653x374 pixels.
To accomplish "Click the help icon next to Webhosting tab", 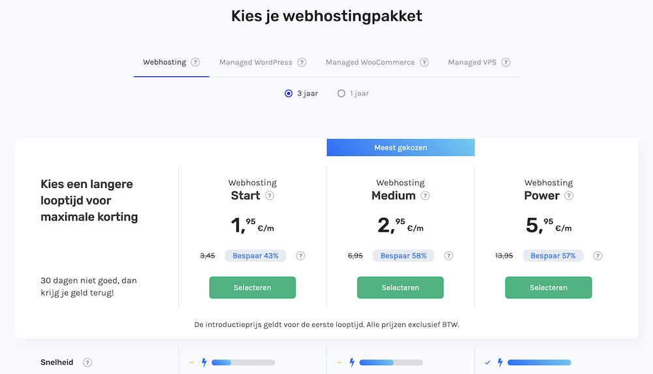I will 195,63.
